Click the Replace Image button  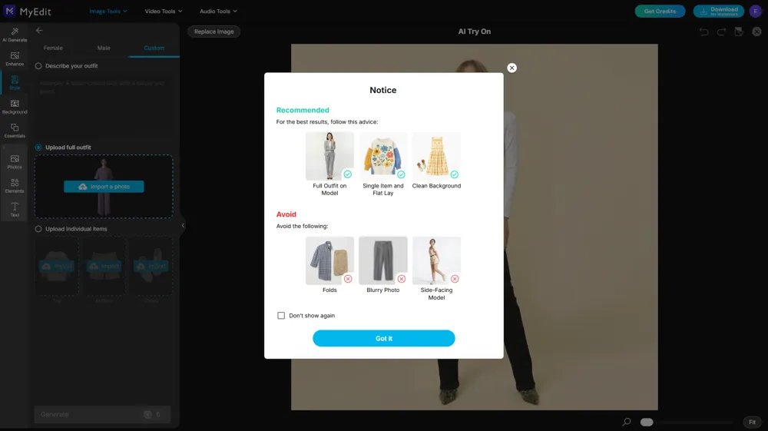coord(214,31)
